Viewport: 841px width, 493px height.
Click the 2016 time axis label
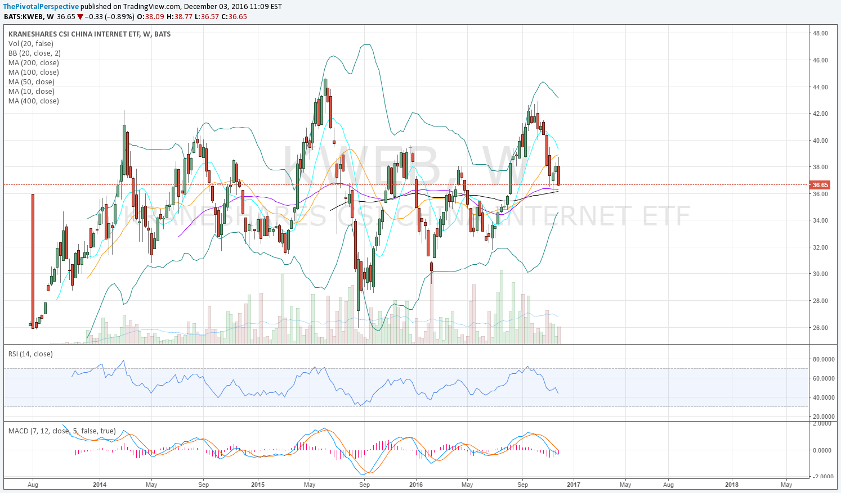(x=416, y=484)
